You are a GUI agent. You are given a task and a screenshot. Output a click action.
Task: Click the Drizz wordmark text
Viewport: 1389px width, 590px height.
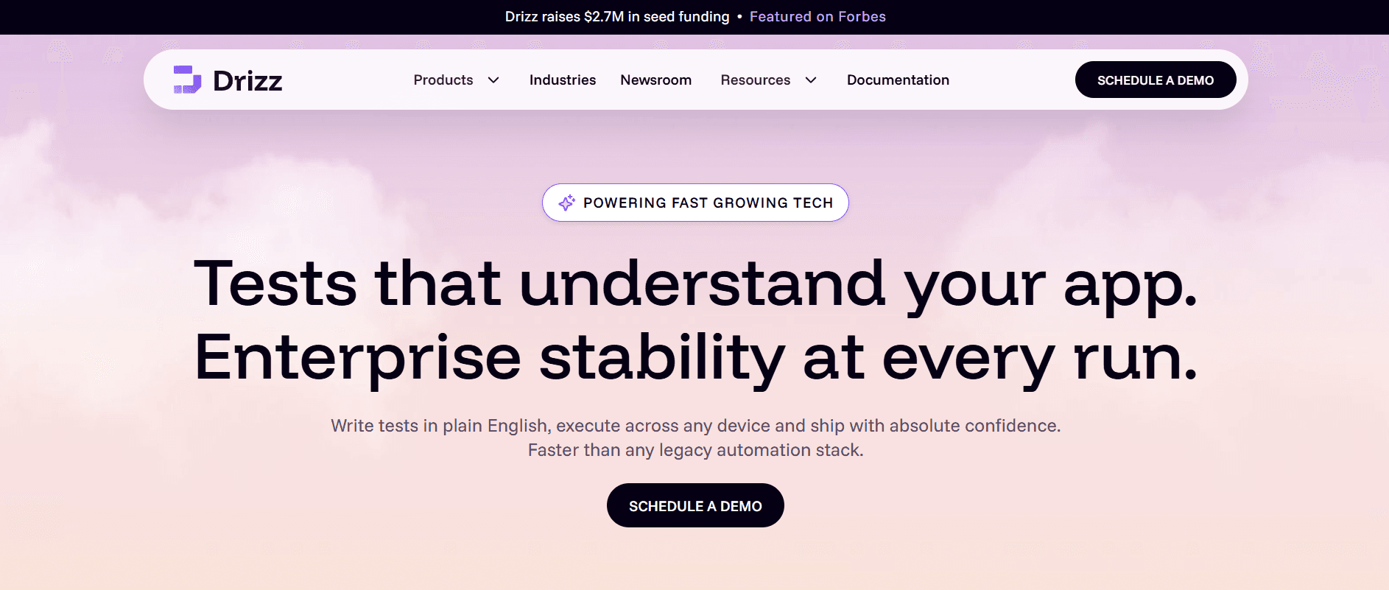[247, 81]
